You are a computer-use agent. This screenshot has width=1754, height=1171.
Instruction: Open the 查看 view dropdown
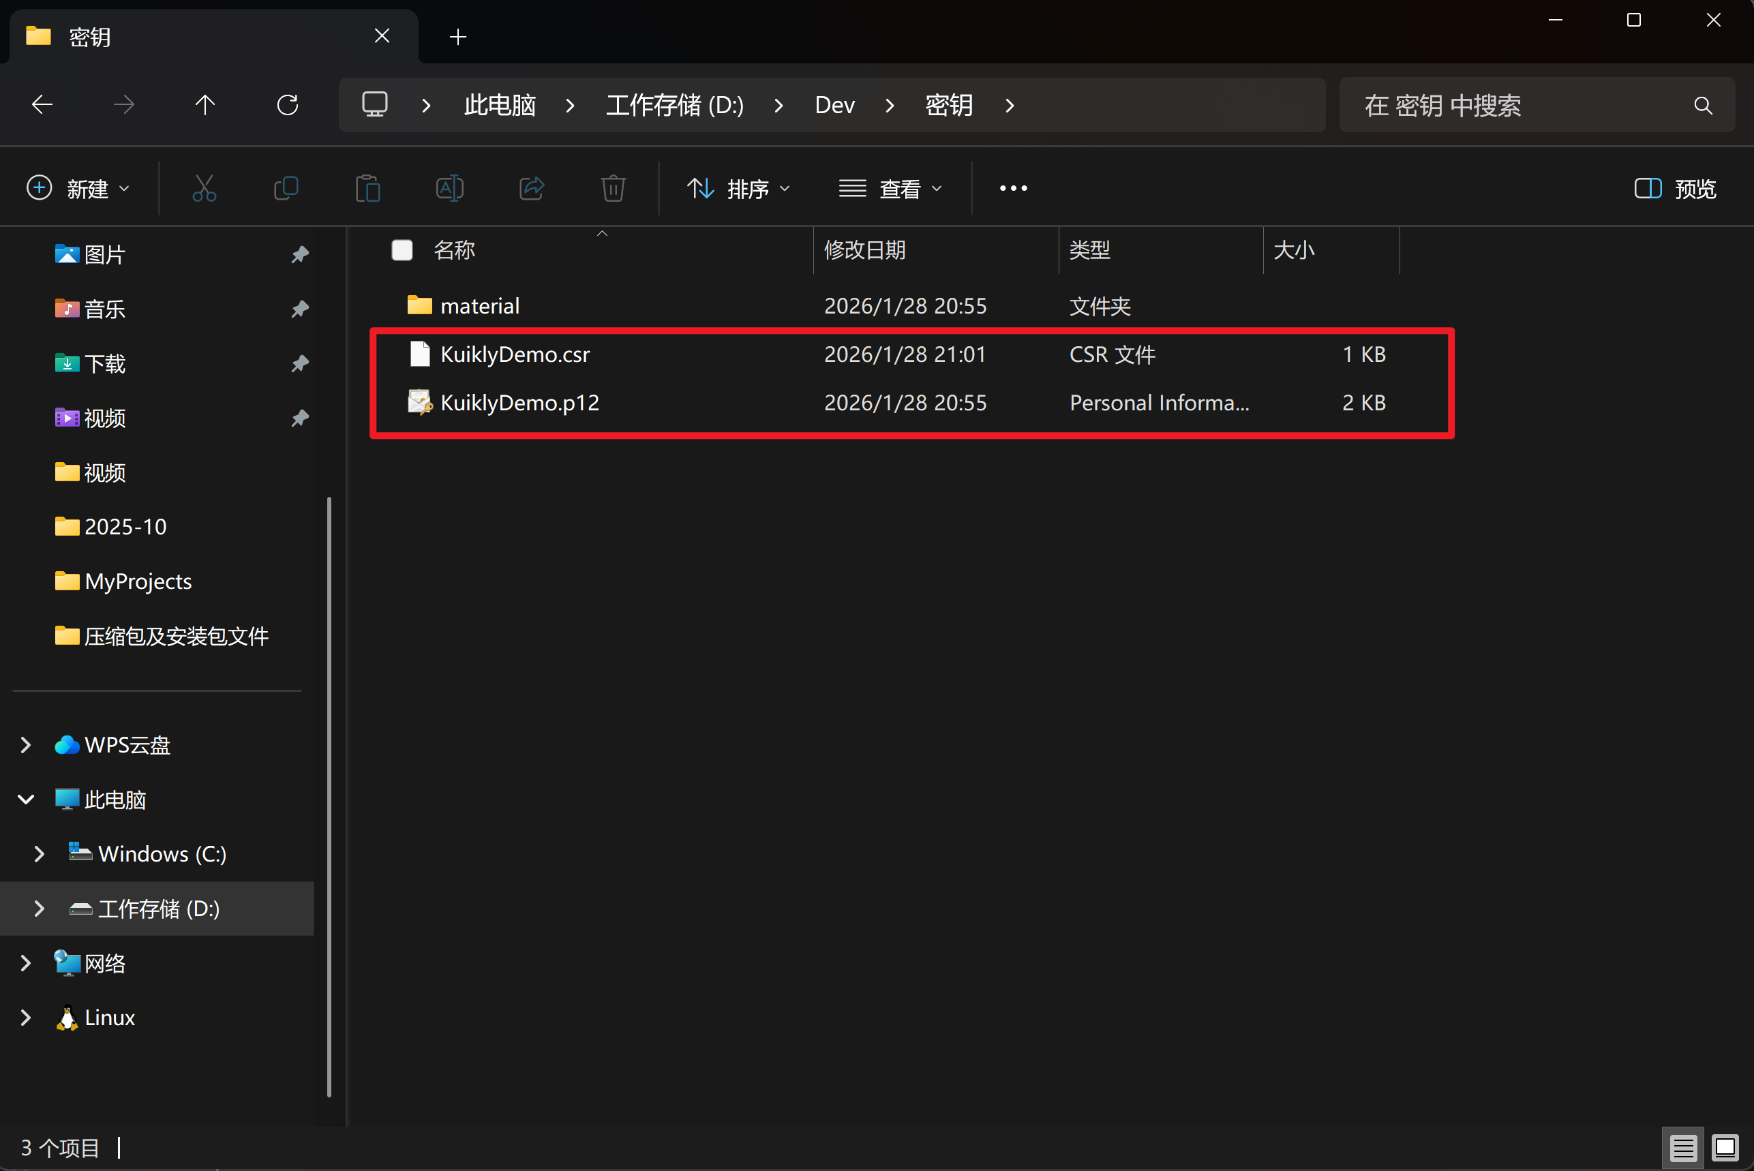pos(890,188)
